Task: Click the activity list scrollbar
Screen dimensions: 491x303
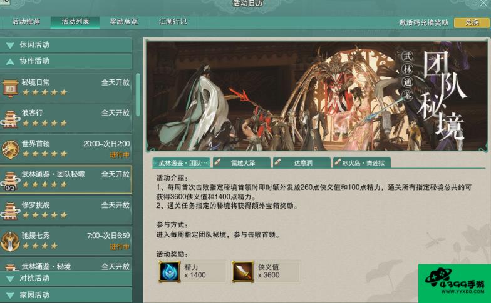Action: coord(138,95)
